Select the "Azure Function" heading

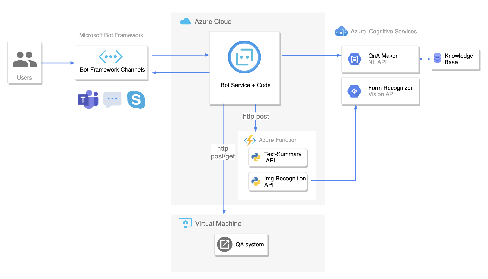point(278,140)
